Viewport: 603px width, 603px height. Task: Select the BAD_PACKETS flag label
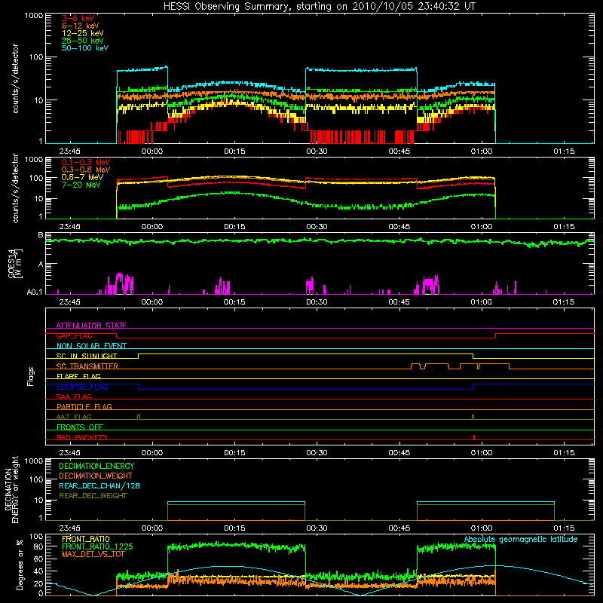(x=82, y=437)
